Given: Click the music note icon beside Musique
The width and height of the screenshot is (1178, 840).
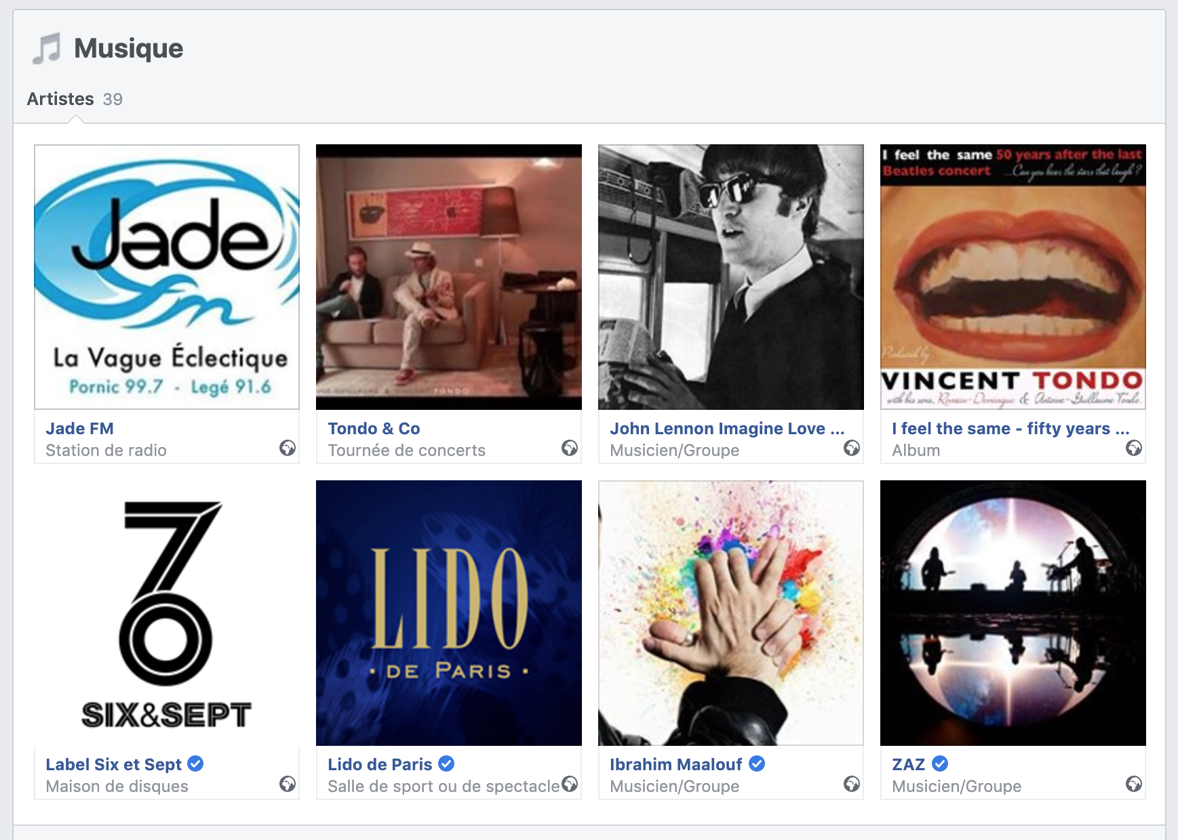Looking at the screenshot, I should [46, 49].
